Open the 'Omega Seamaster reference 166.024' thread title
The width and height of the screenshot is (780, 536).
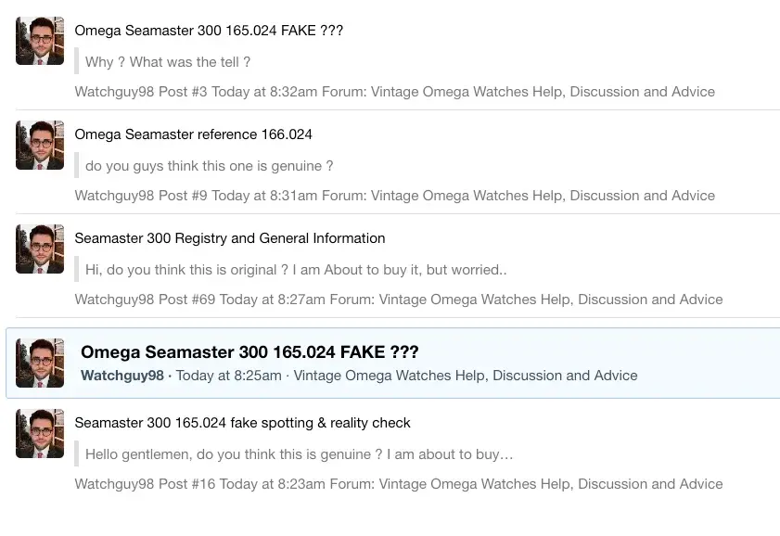coord(193,134)
